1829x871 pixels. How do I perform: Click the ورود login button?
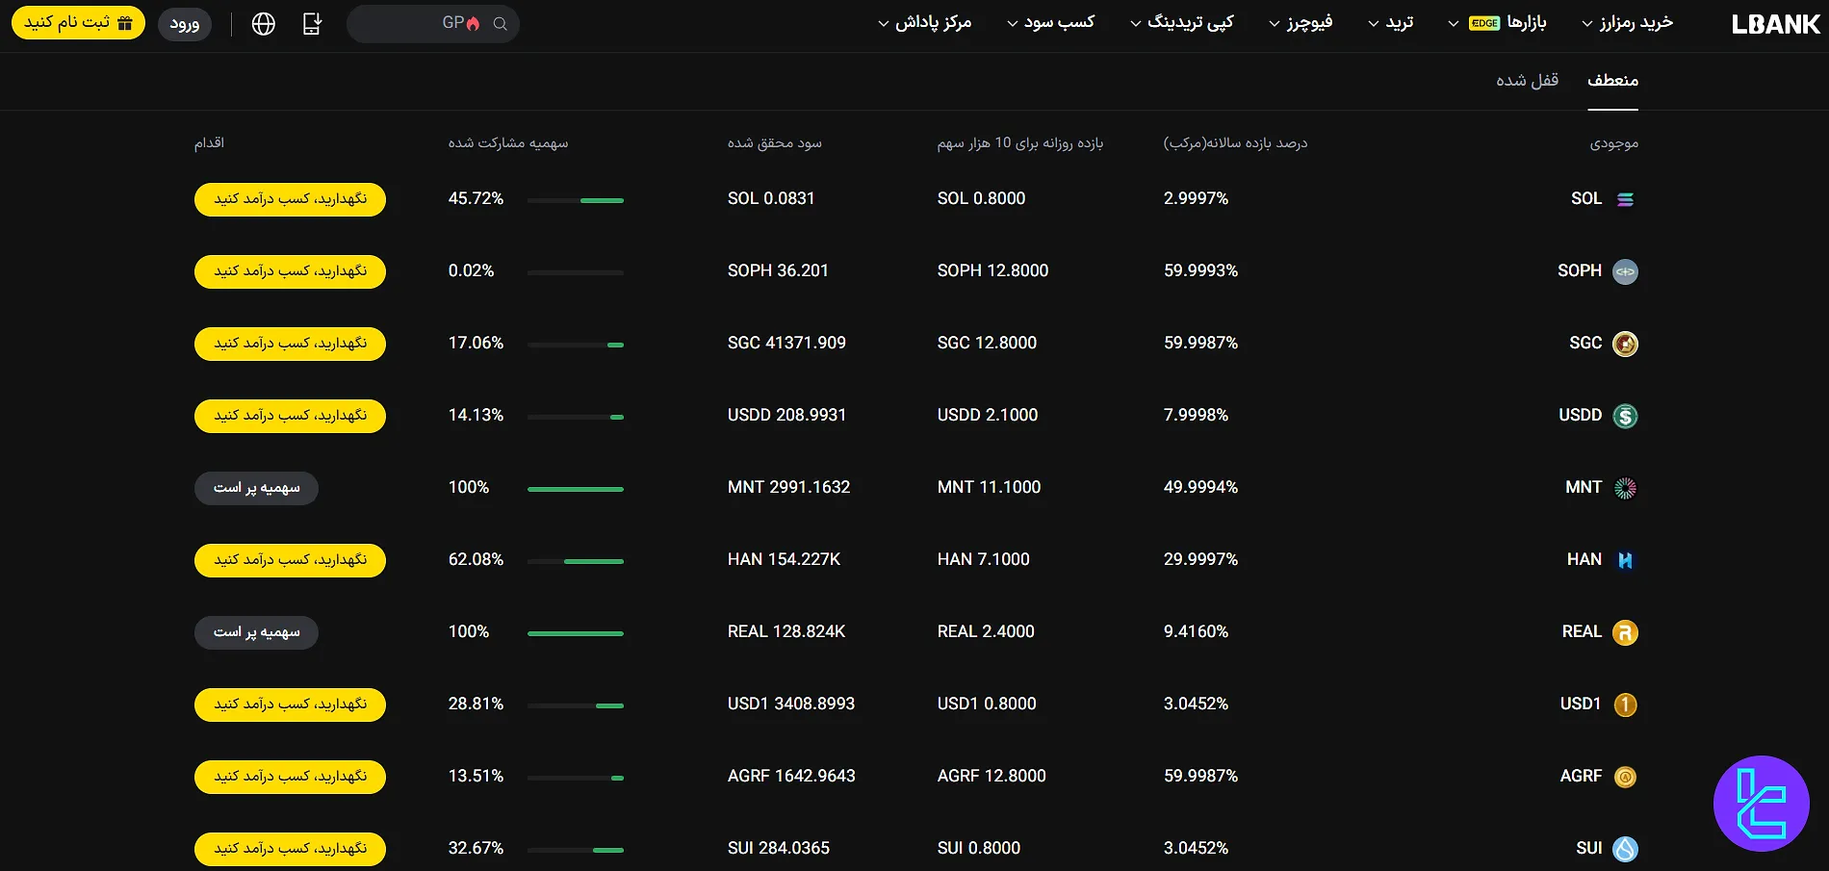coord(184,23)
